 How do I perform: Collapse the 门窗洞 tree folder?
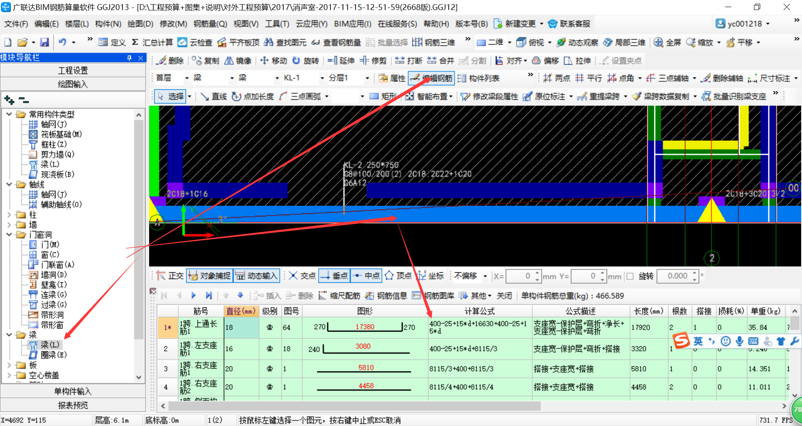9,235
